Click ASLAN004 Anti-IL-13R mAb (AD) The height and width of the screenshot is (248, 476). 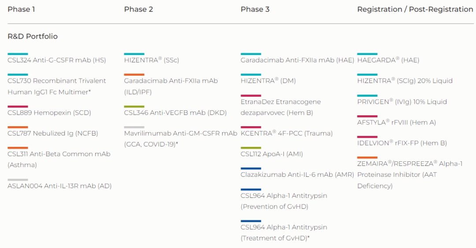pos(59,186)
